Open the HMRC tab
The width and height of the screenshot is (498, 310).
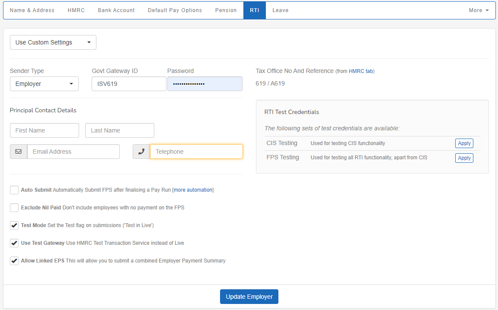point(76,10)
